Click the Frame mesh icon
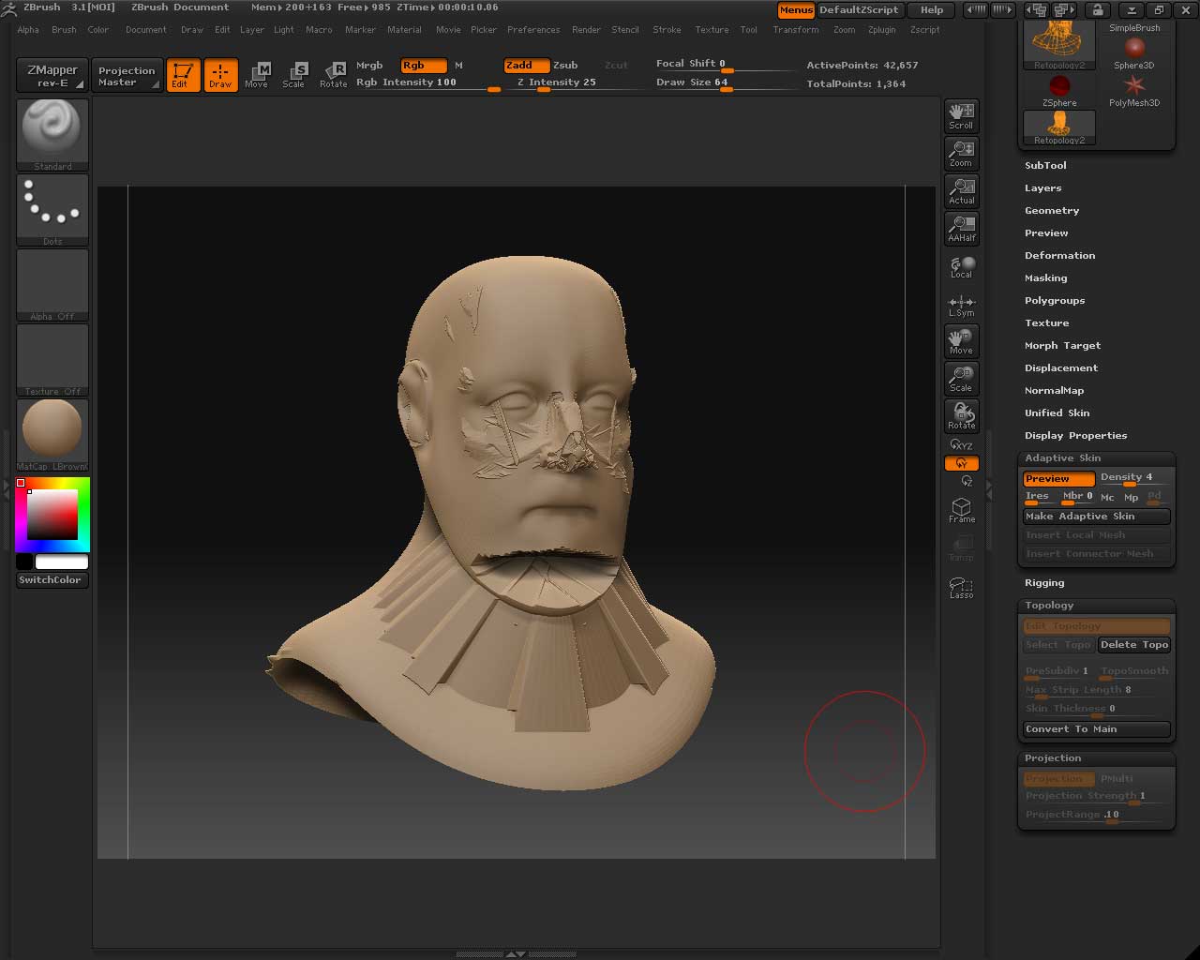 [x=961, y=510]
